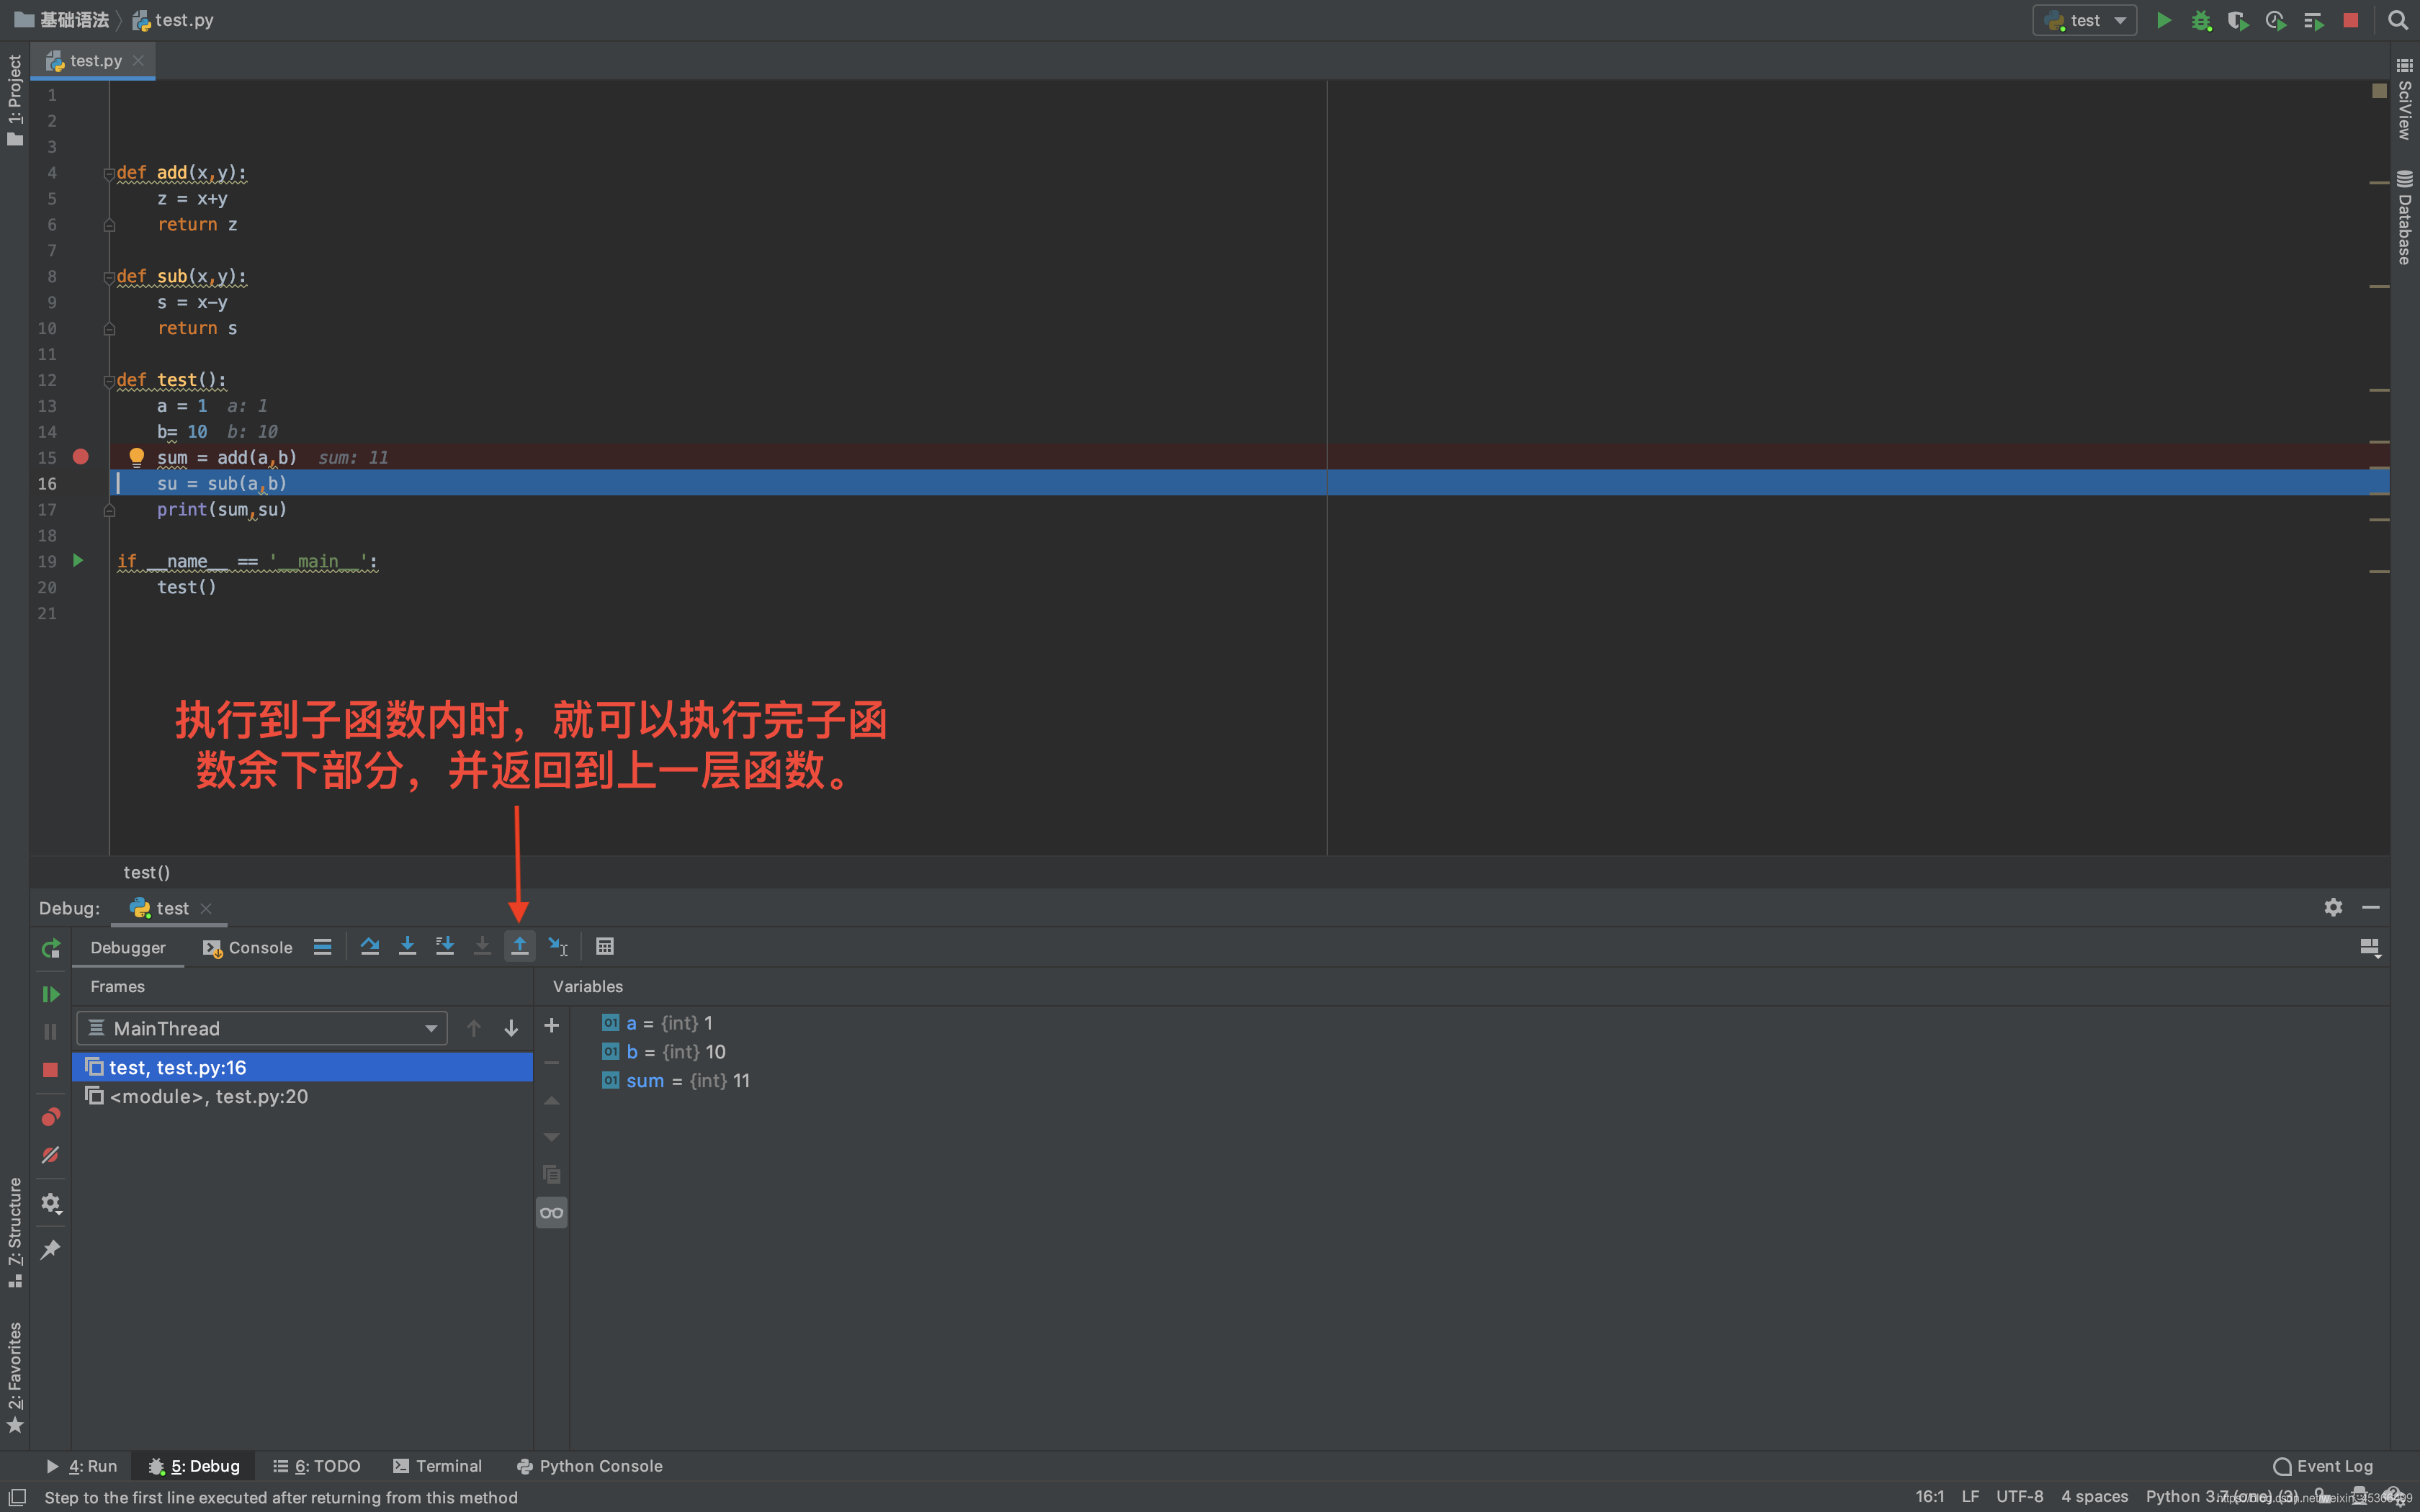Switch to the Debugger tab
The width and height of the screenshot is (2420, 1512).
coord(128,947)
